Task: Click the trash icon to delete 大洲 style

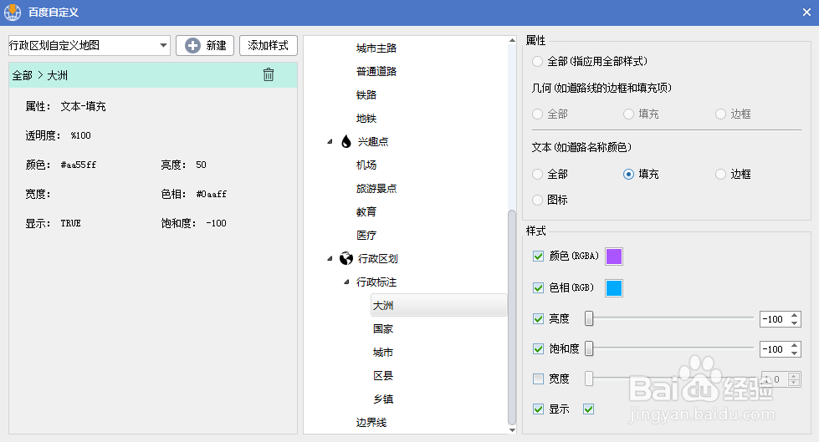Action: tap(269, 75)
